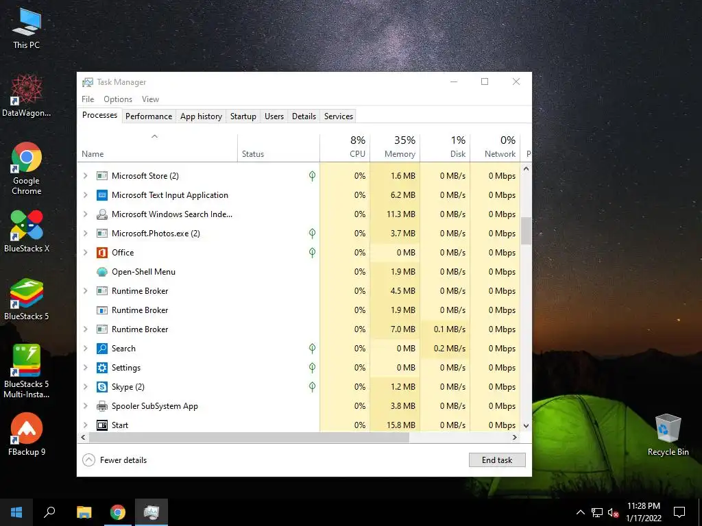Click the Skype suspended leaf icon
702x526 pixels.
[x=312, y=387]
